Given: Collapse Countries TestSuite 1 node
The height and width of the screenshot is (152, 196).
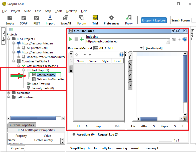Looking at the screenshot, I should (14, 61).
